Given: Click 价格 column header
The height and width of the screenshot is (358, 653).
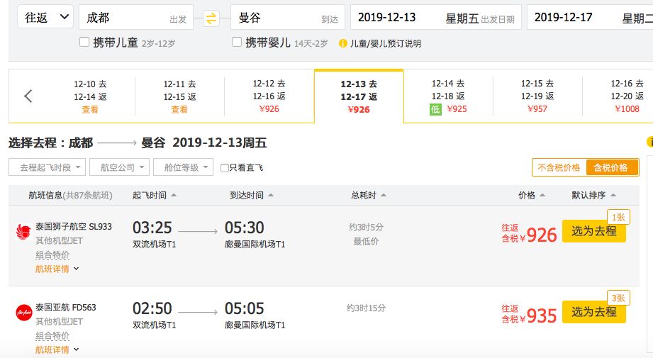Looking at the screenshot, I should [527, 195].
